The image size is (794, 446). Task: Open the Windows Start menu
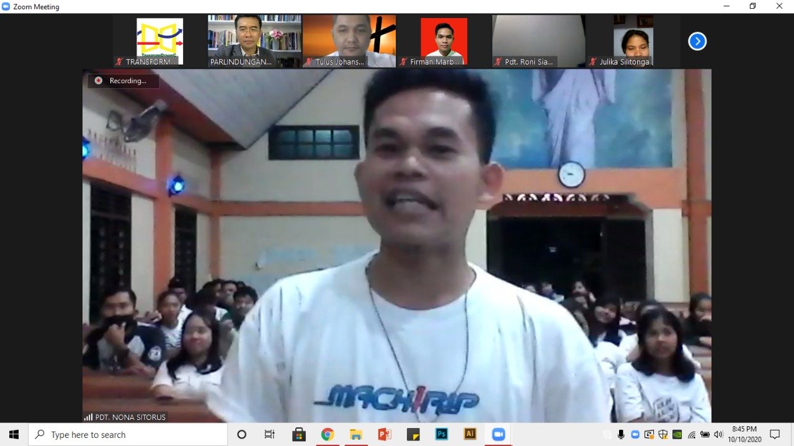14,434
